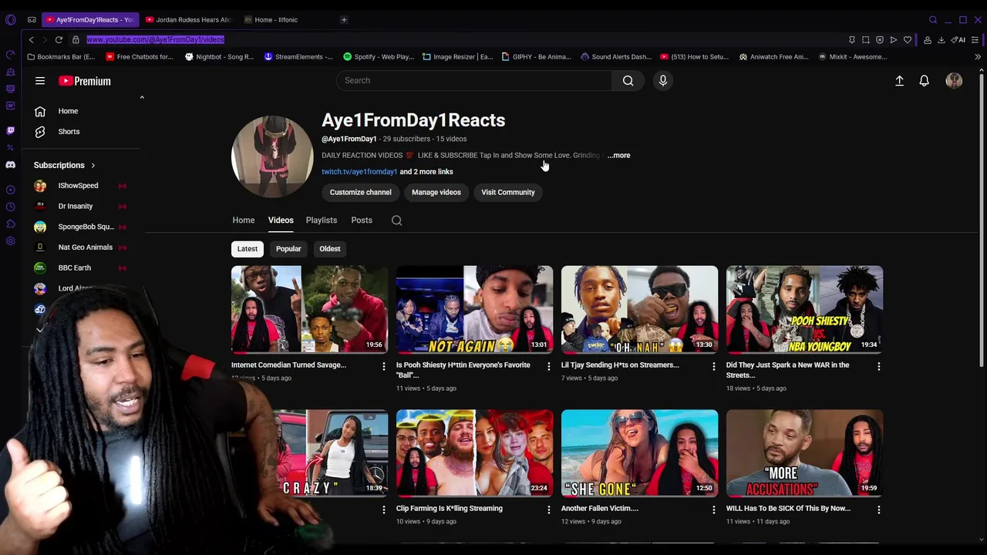Switch to the Home - Illfonic browser tab
987x555 pixels.
click(x=275, y=19)
